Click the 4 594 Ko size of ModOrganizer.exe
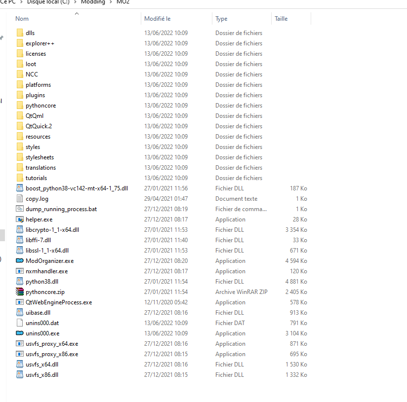Image resolution: width=407 pixels, height=402 pixels. coord(296,261)
